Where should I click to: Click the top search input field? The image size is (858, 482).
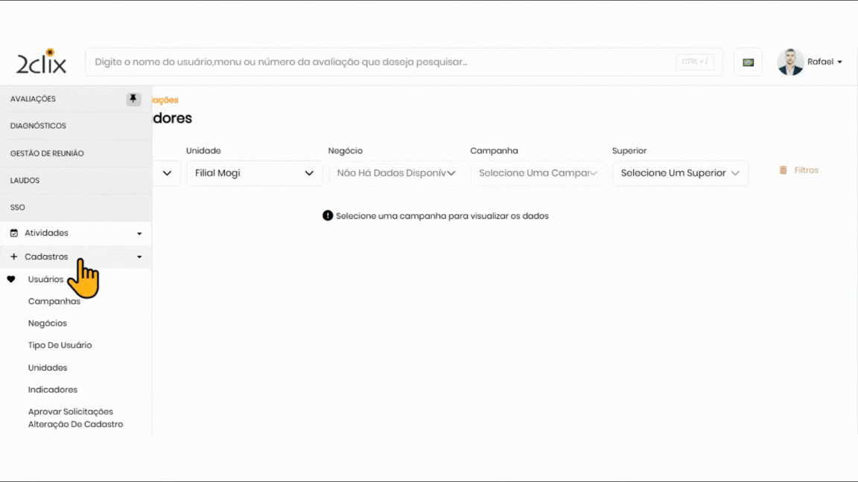click(380, 62)
